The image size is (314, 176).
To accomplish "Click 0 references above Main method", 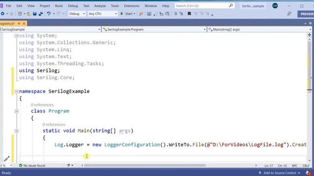I will click(54, 125).
